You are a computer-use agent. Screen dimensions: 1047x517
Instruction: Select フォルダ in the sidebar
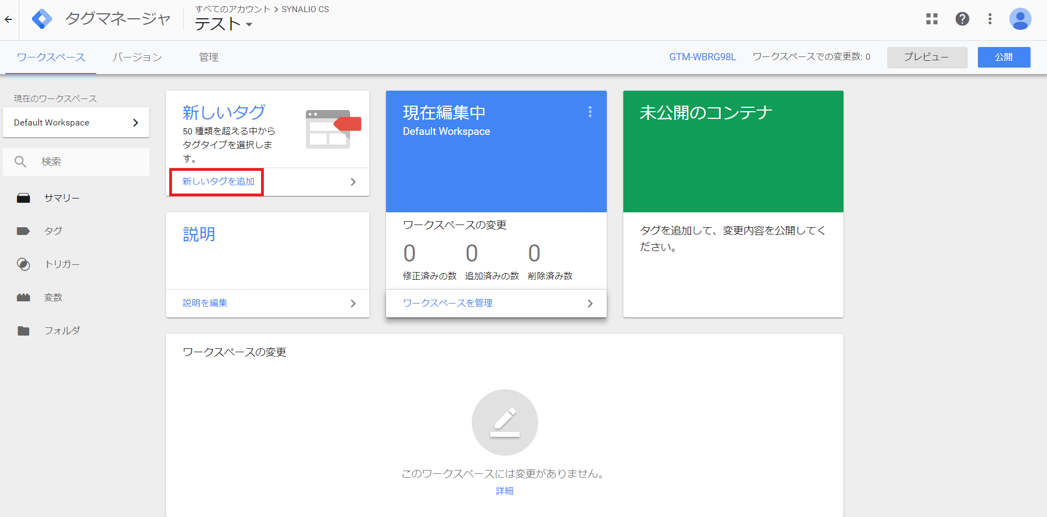62,331
